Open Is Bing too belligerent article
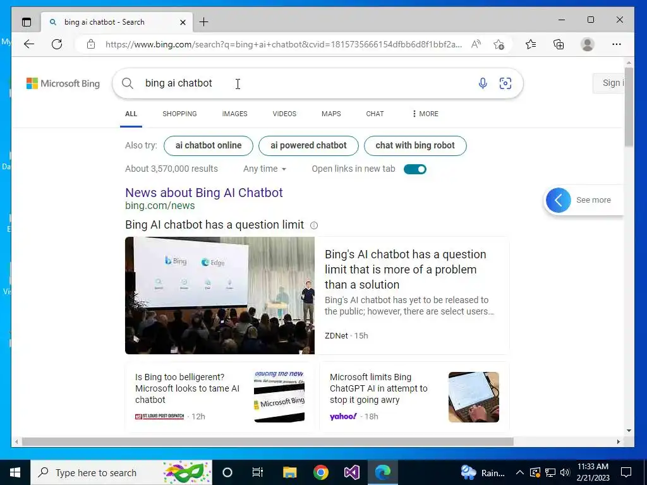Viewport: 647px width, 485px height. (x=187, y=388)
